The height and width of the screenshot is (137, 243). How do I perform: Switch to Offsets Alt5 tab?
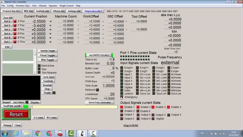pyautogui.click(x=58, y=11)
